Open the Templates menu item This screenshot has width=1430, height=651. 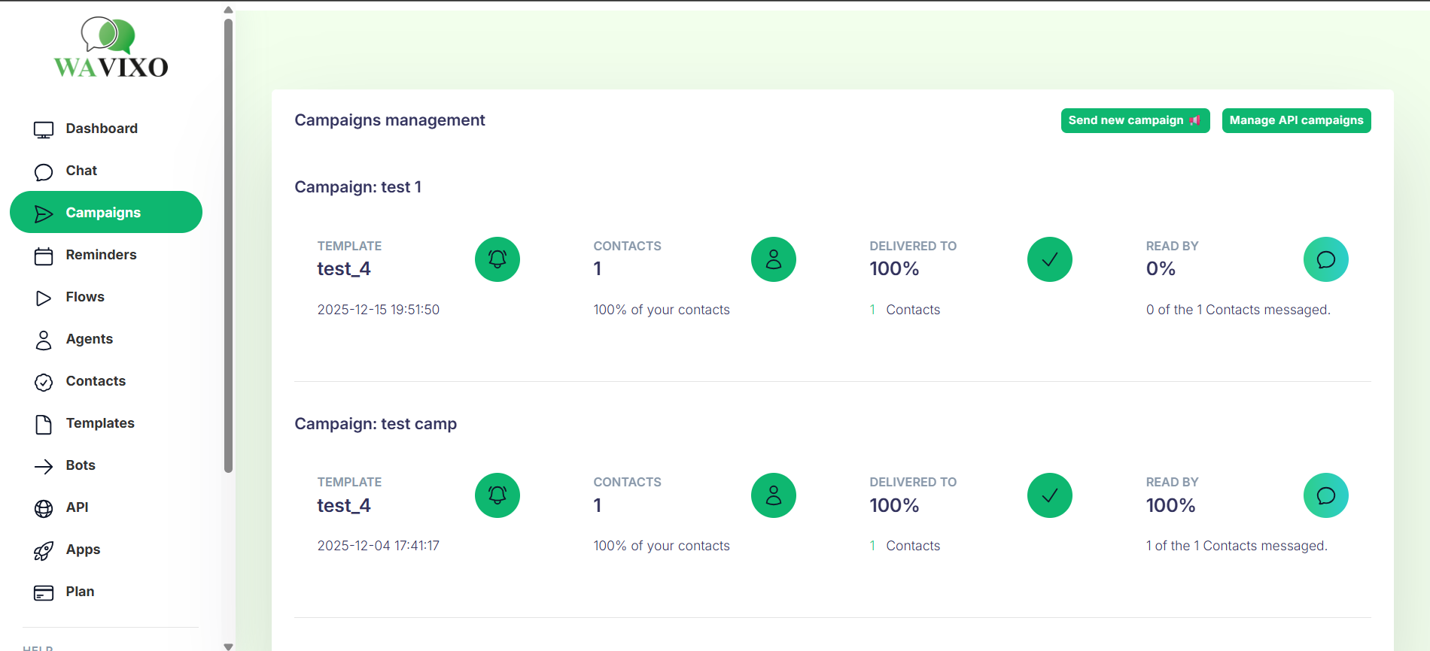pyautogui.click(x=99, y=423)
